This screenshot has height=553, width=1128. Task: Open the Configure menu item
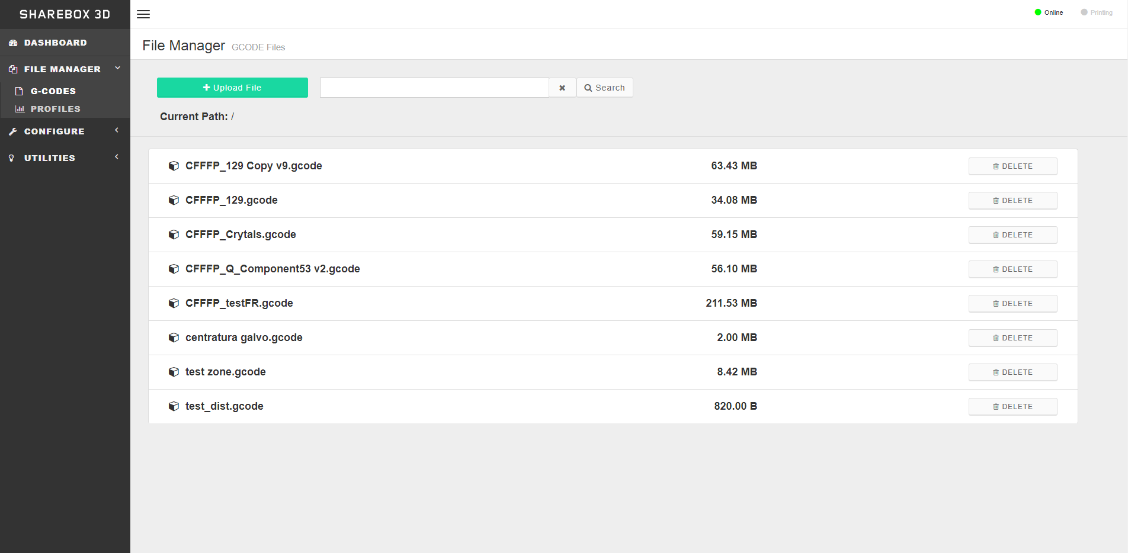pyautogui.click(x=65, y=131)
